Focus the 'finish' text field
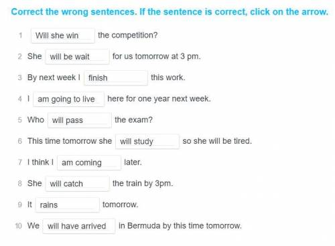The image size is (335, 246). click(116, 78)
